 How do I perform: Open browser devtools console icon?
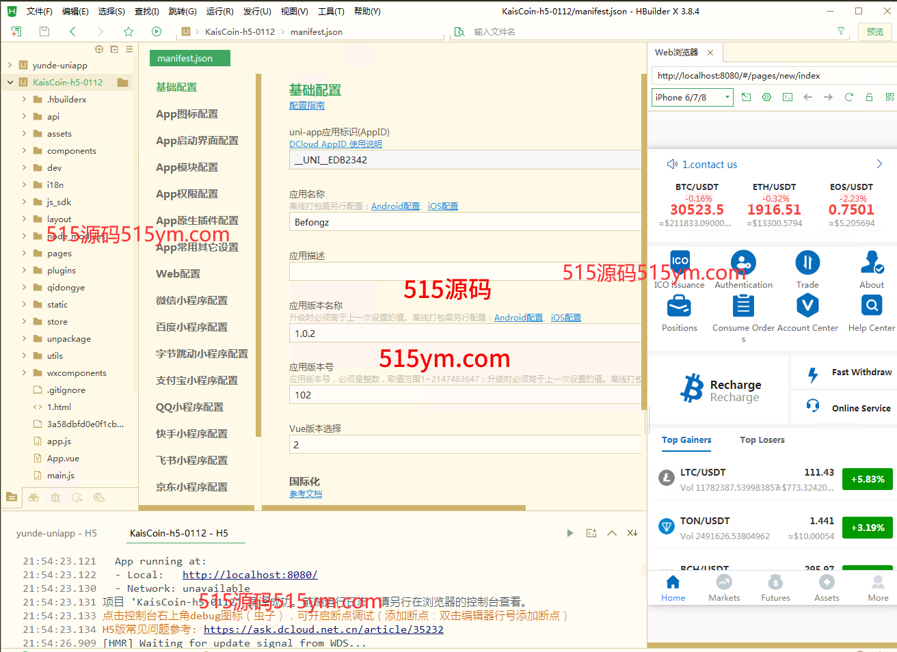point(788,97)
